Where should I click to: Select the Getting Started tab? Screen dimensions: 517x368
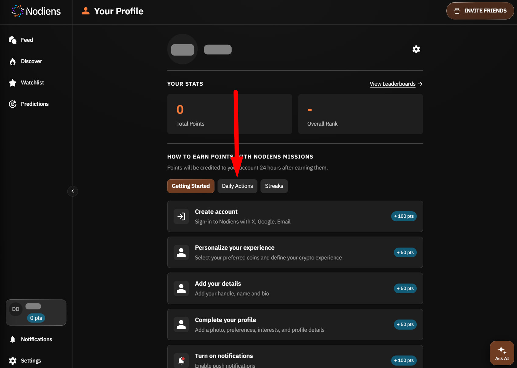pyautogui.click(x=191, y=186)
